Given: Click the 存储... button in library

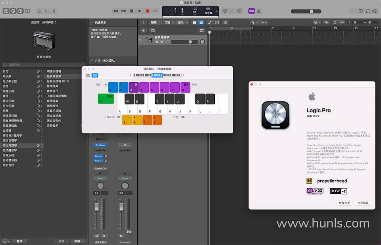Looking at the screenshot, I should (x=78, y=241).
